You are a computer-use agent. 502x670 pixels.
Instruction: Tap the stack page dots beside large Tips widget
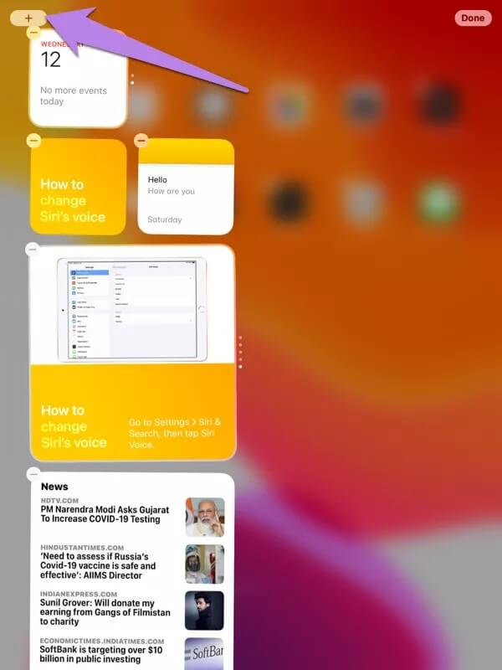(x=240, y=352)
